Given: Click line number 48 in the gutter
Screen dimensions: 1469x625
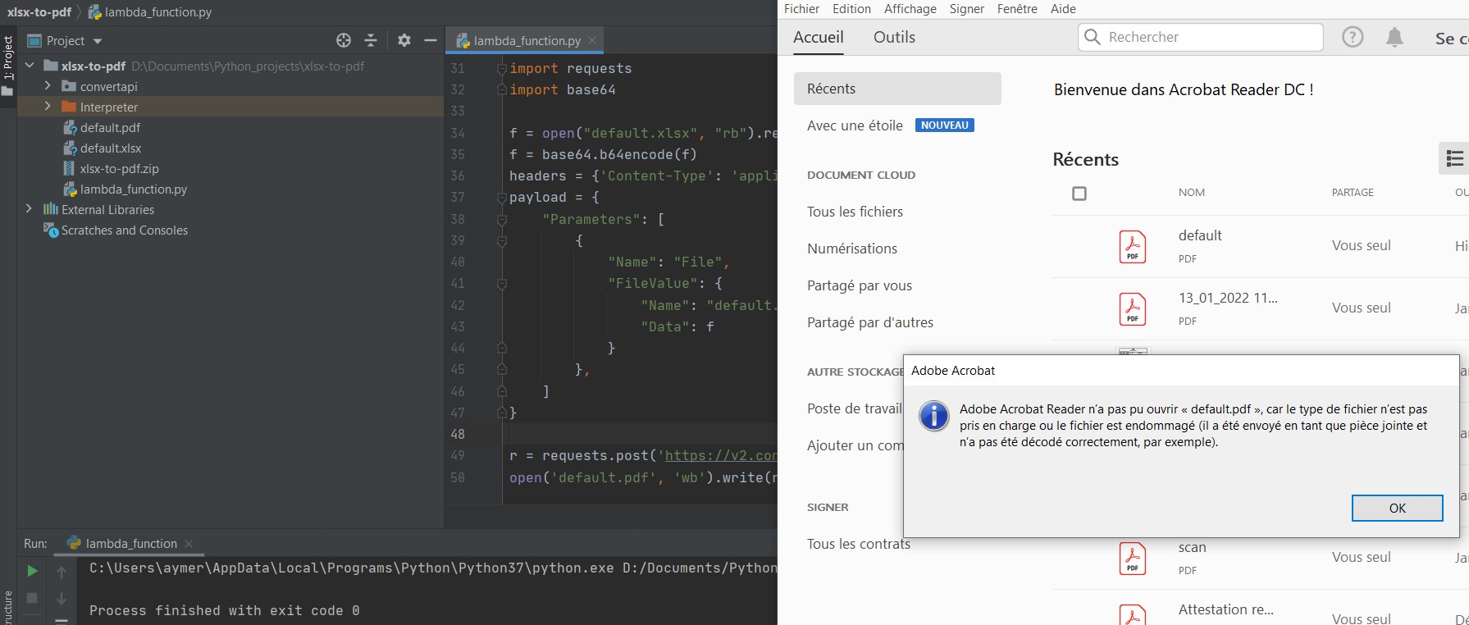Looking at the screenshot, I should pos(458,434).
